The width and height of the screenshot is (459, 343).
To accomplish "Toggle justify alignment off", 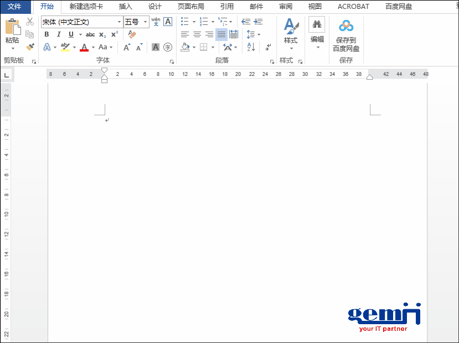I will pos(221,34).
